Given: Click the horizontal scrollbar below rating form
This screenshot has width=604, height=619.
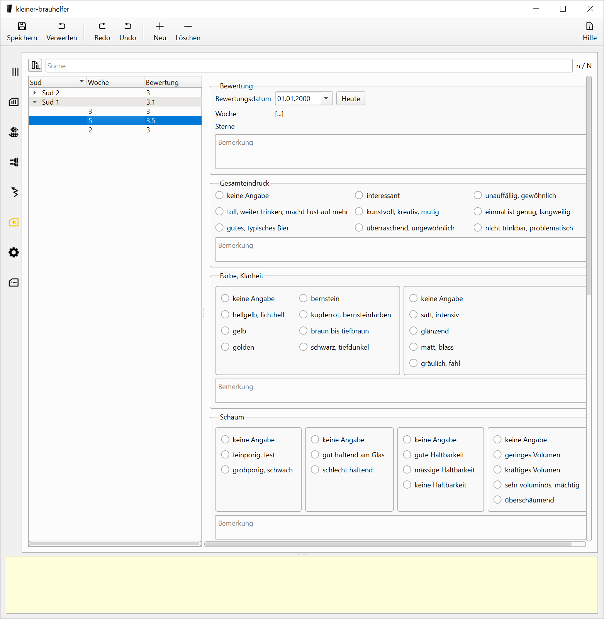Looking at the screenshot, I should (x=388, y=544).
